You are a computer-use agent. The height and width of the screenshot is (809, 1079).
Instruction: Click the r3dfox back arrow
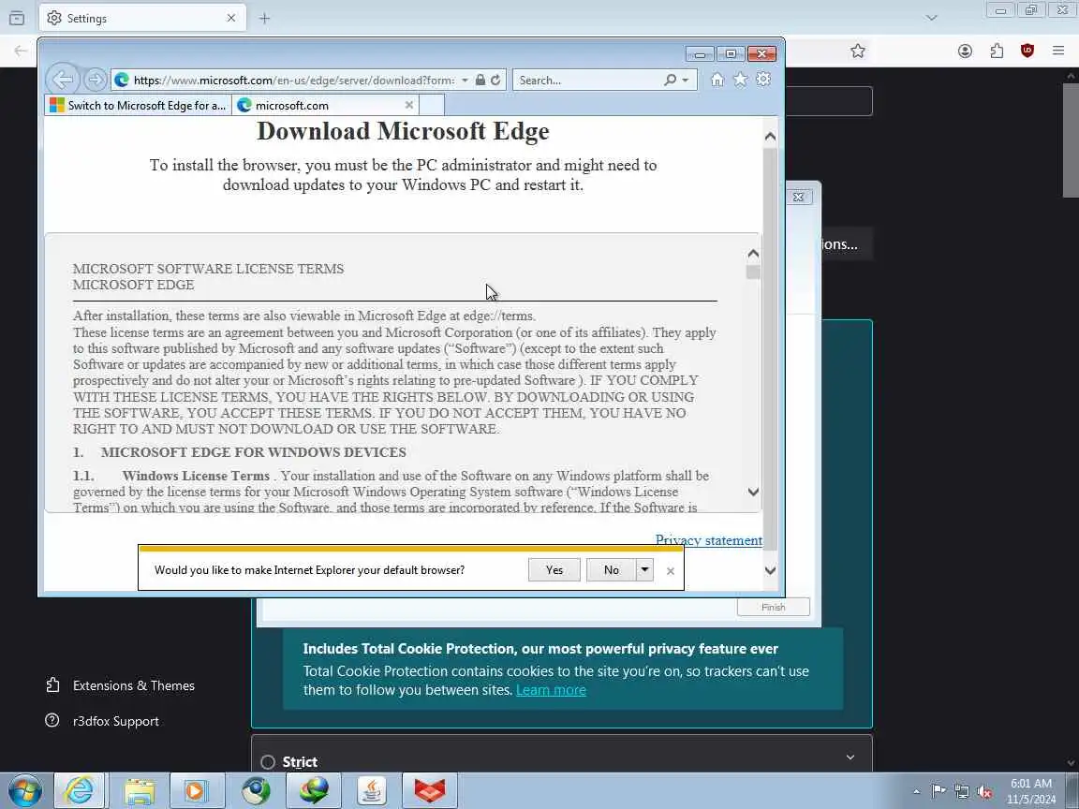click(x=21, y=51)
